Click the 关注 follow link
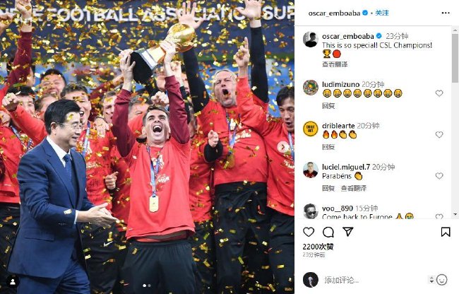The height and width of the screenshot is (294, 459). 382,13
